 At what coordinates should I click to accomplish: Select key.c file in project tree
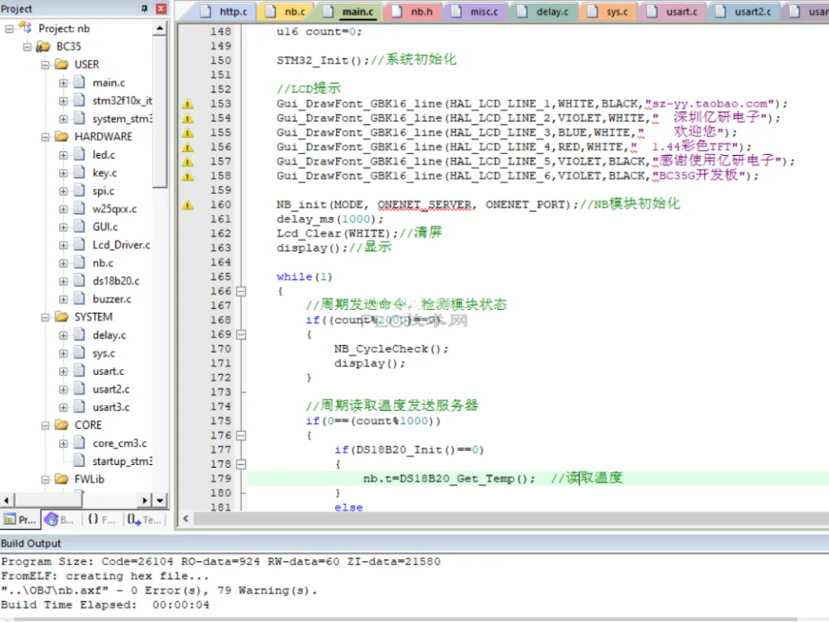[104, 173]
